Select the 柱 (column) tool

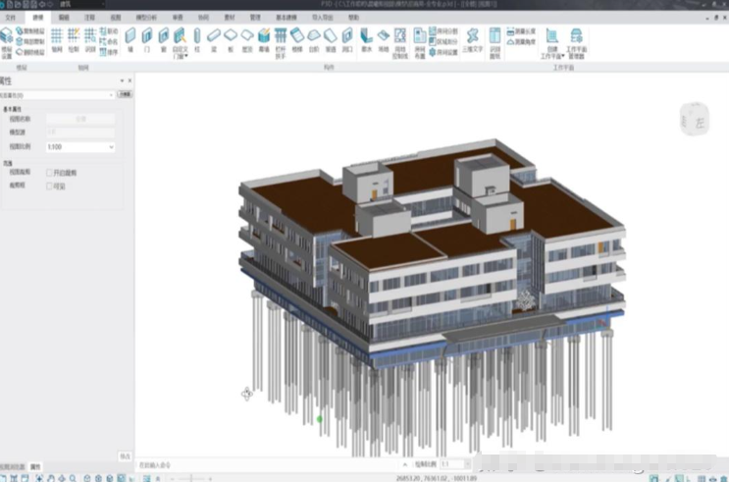pyautogui.click(x=196, y=39)
